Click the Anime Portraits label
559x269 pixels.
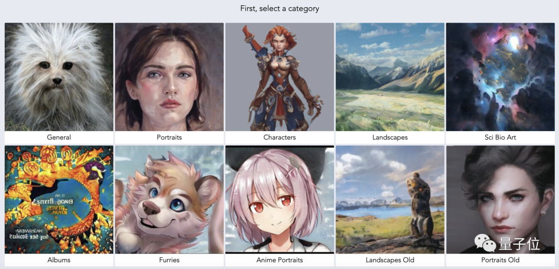pyautogui.click(x=279, y=260)
